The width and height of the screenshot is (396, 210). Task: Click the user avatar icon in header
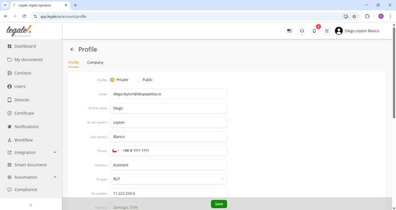tap(339, 31)
